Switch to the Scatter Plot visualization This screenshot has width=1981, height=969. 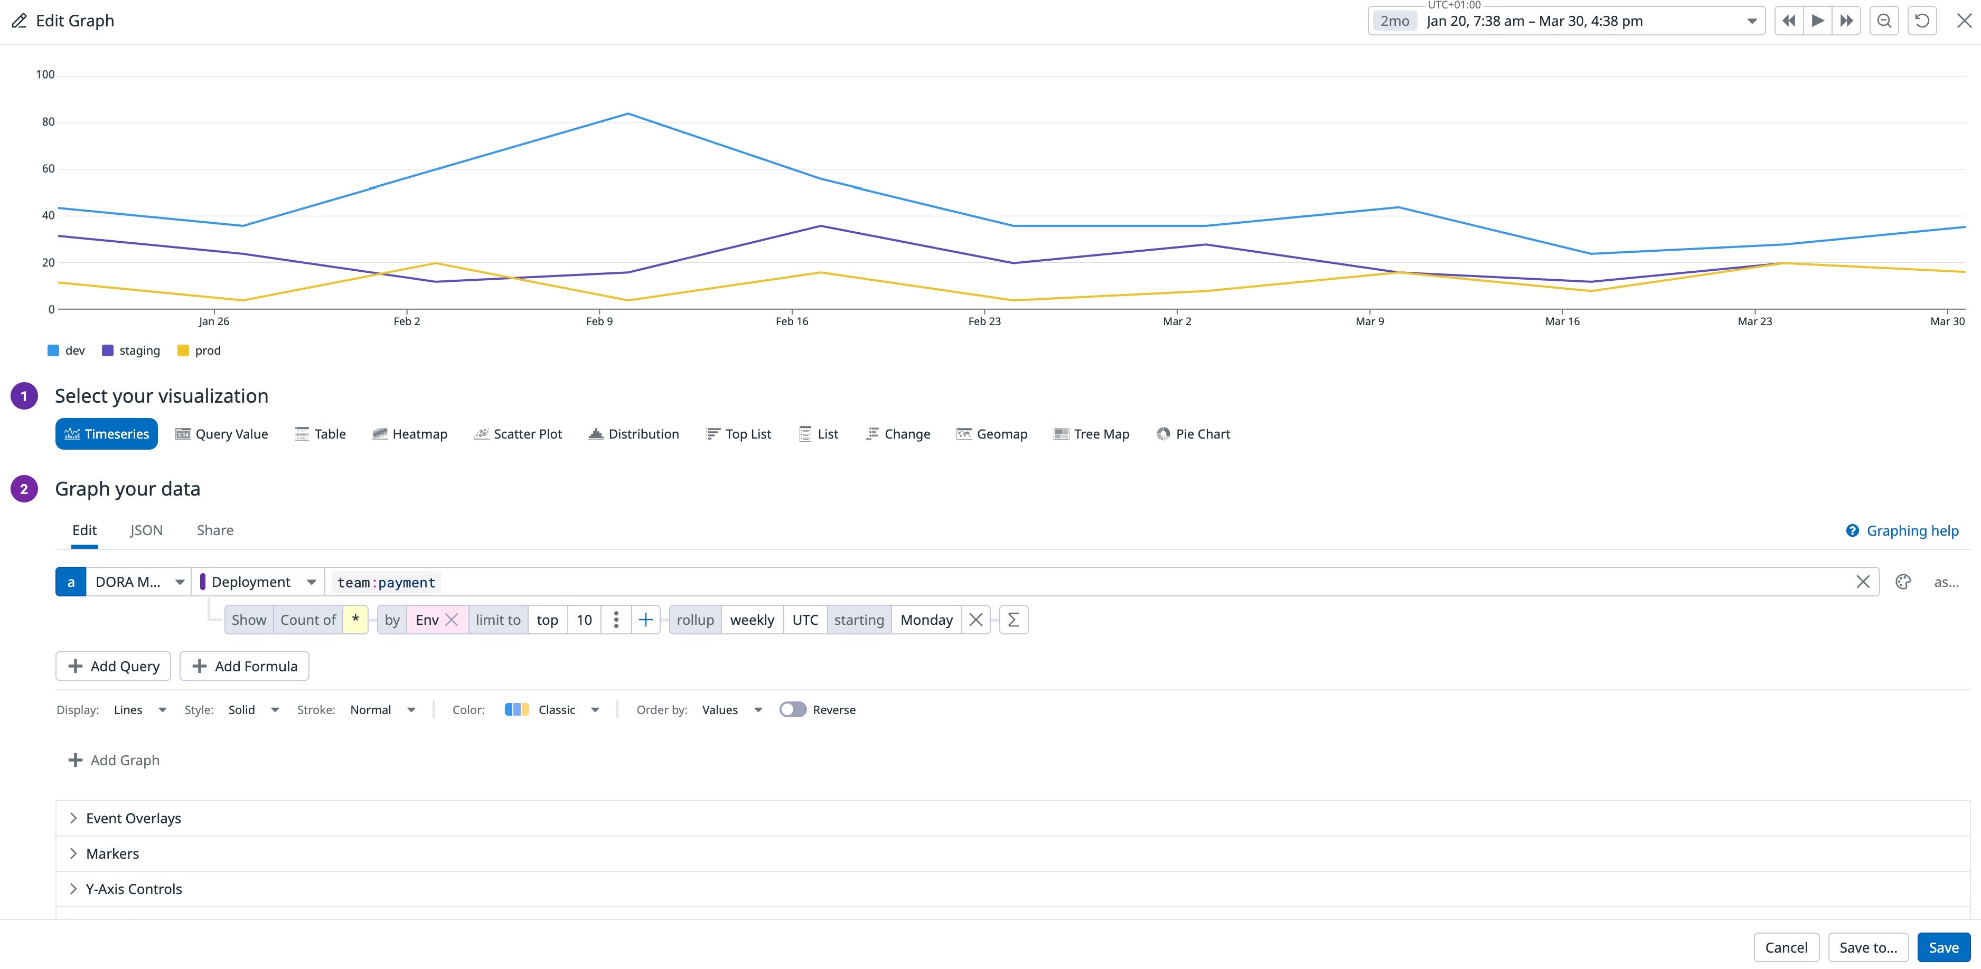point(518,433)
